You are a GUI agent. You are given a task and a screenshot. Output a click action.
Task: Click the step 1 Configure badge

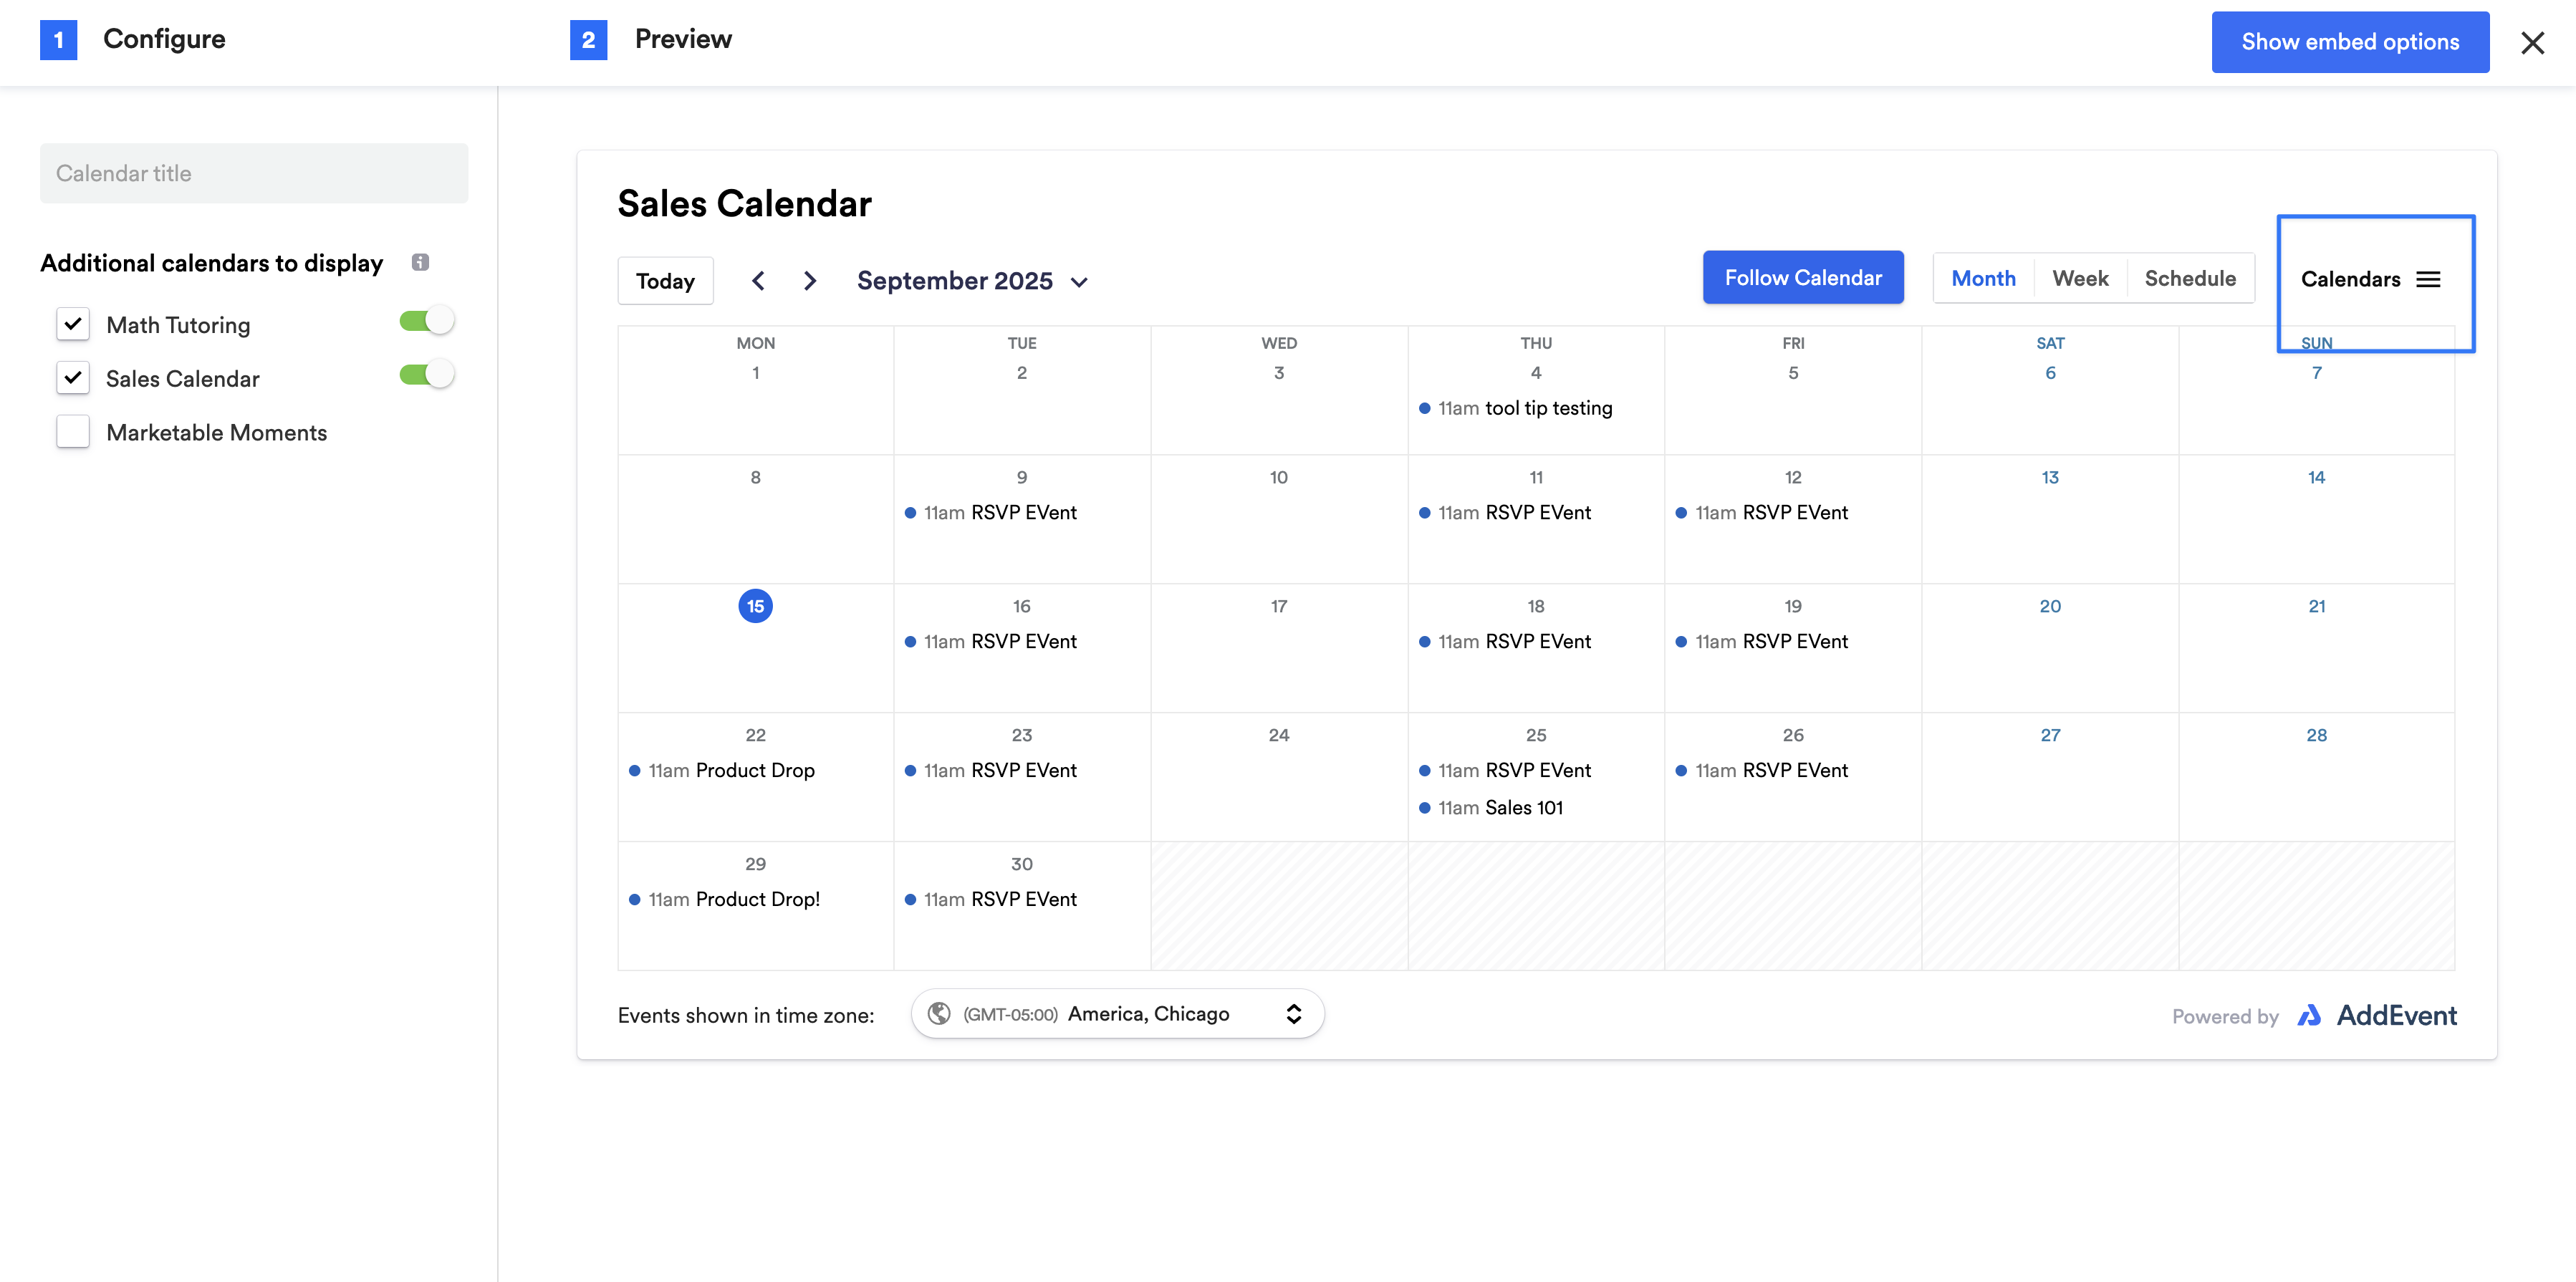59,40
